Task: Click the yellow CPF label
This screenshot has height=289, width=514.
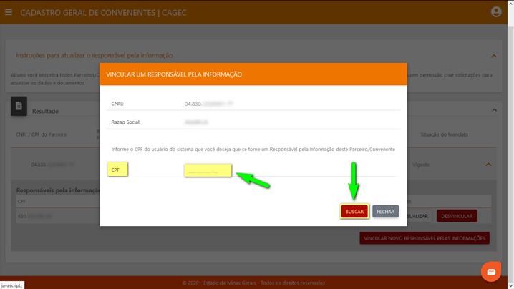Action: click(117, 170)
